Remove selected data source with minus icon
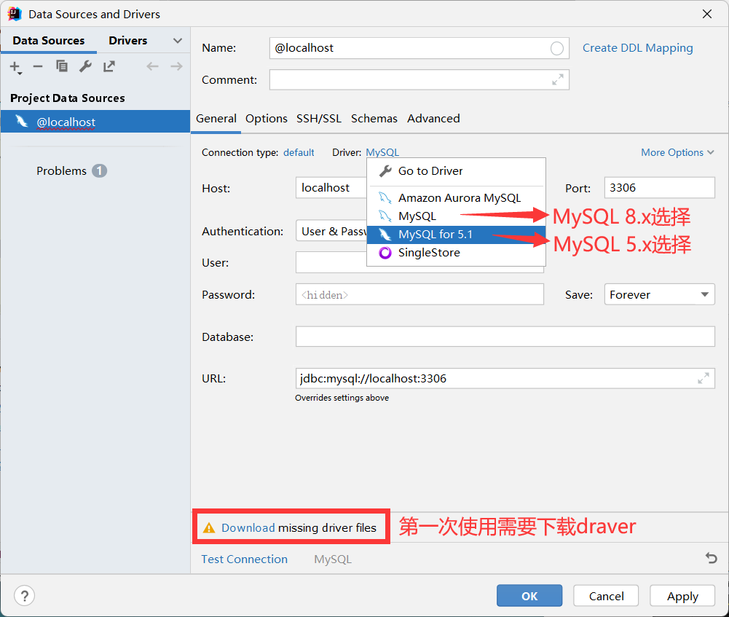 pyautogui.click(x=38, y=66)
